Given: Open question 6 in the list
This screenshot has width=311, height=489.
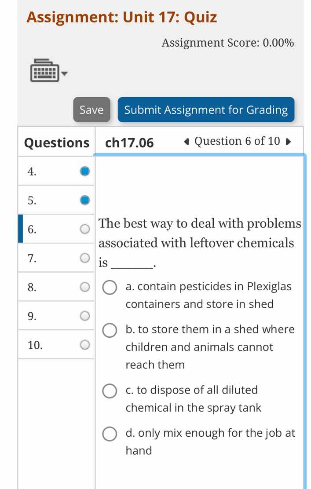Looking at the screenshot, I should click(32, 229).
